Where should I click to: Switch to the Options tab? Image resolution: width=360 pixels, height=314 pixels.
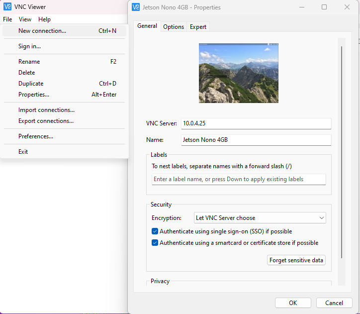[x=174, y=27]
